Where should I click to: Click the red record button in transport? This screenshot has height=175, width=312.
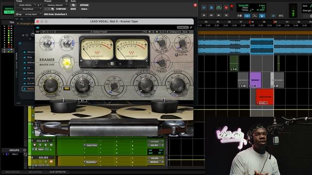226,8
